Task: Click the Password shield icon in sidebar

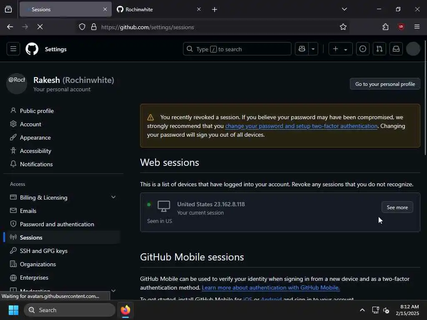Action: [13, 224]
